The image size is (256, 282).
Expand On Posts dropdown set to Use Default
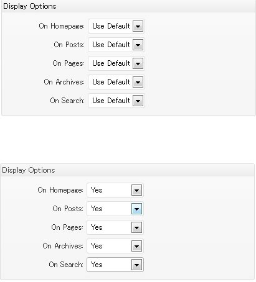pos(116,45)
